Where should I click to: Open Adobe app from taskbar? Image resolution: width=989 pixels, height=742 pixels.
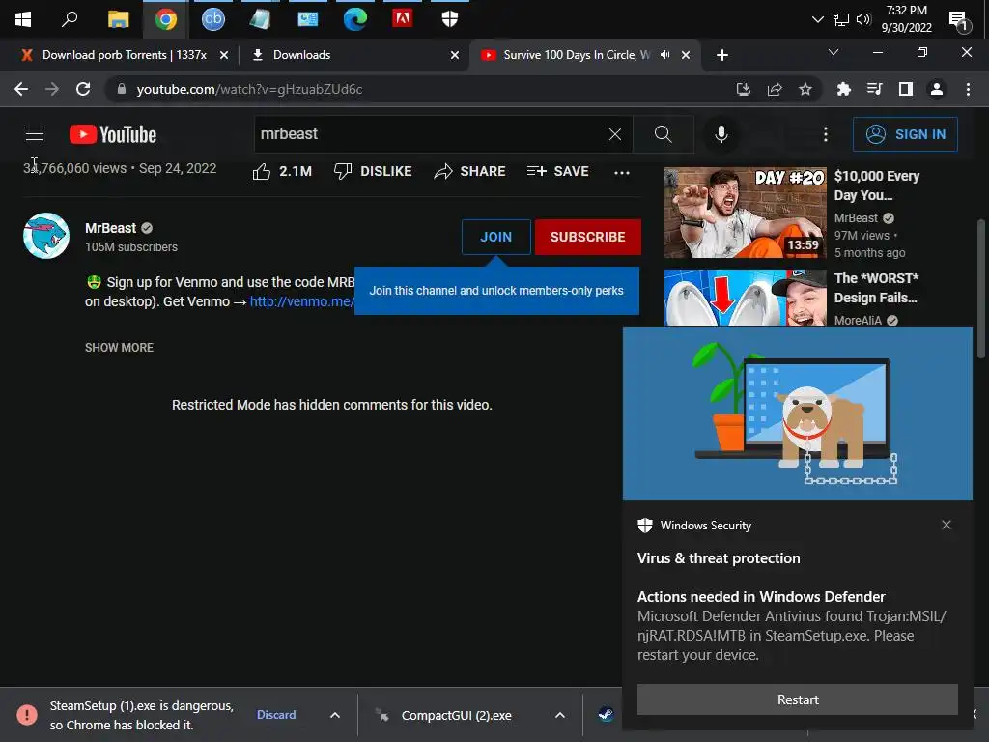click(403, 19)
